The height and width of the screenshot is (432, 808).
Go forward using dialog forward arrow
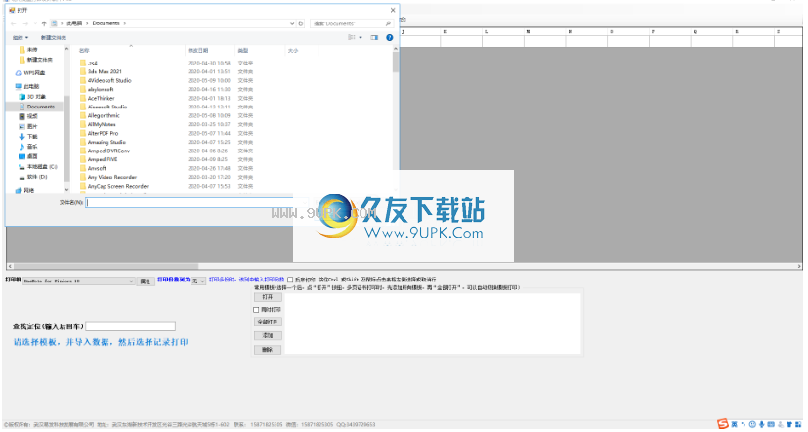(x=24, y=23)
